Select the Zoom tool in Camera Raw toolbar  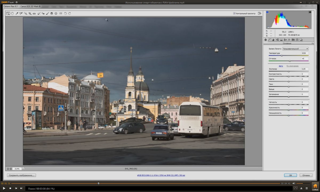(8, 13)
